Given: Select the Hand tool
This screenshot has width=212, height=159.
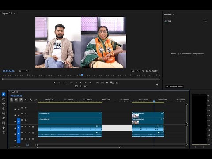Looking at the screenshot, I should point(4,128).
